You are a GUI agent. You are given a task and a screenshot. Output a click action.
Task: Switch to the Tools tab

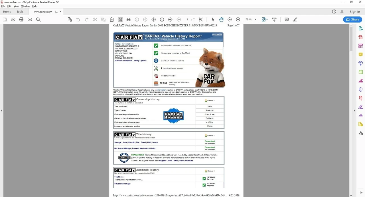pyautogui.click(x=20, y=12)
